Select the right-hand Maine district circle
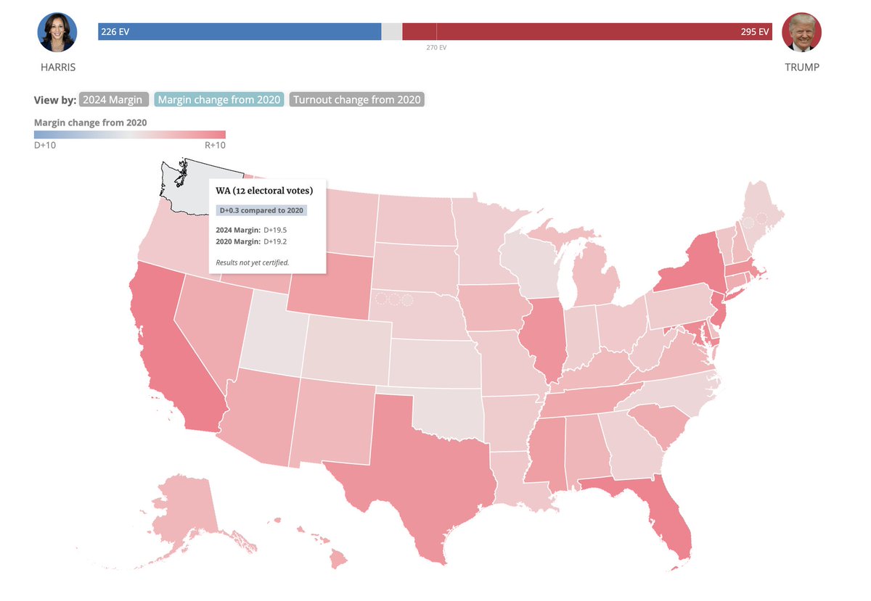The width and height of the screenshot is (871, 601). tap(761, 218)
